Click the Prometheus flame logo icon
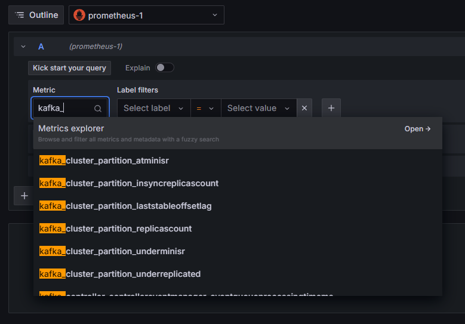 click(x=79, y=15)
